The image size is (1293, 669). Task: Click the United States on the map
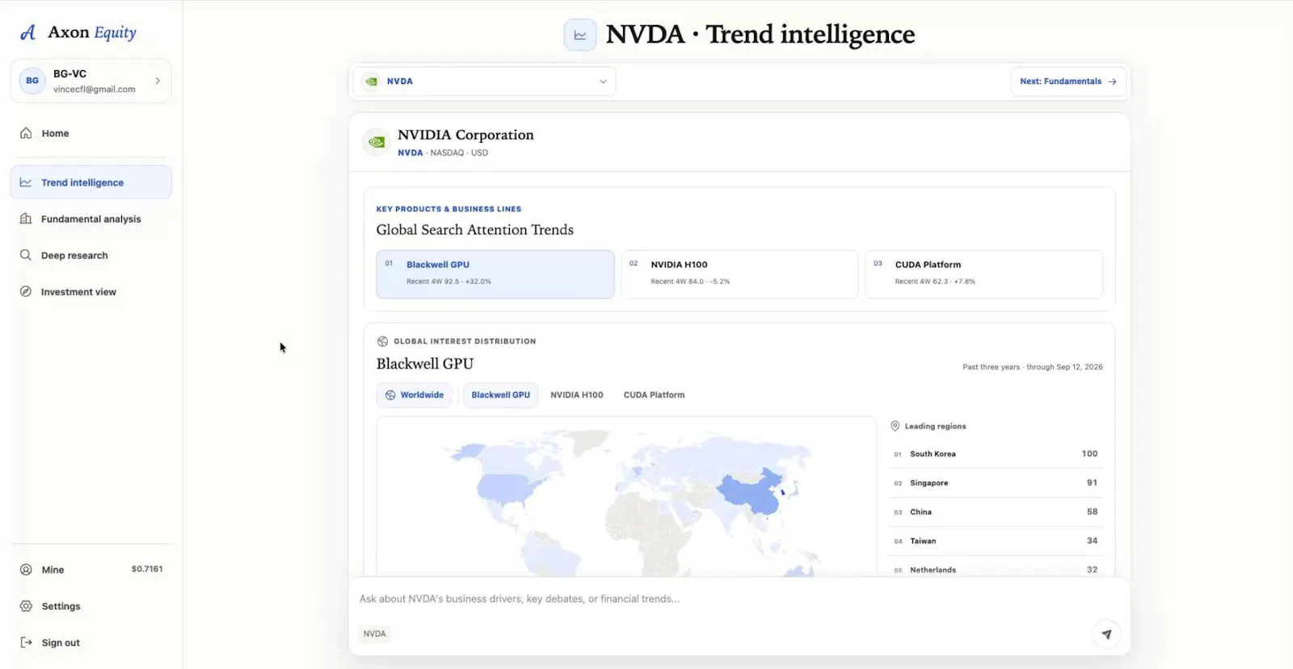click(505, 488)
